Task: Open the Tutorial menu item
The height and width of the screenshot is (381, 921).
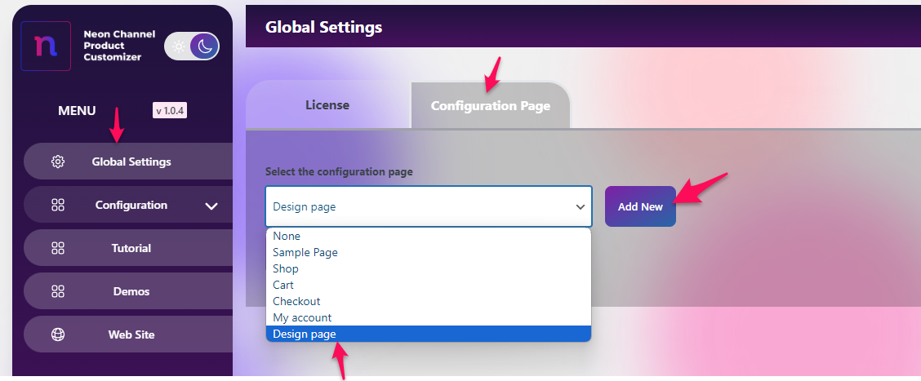Action: 131,248
